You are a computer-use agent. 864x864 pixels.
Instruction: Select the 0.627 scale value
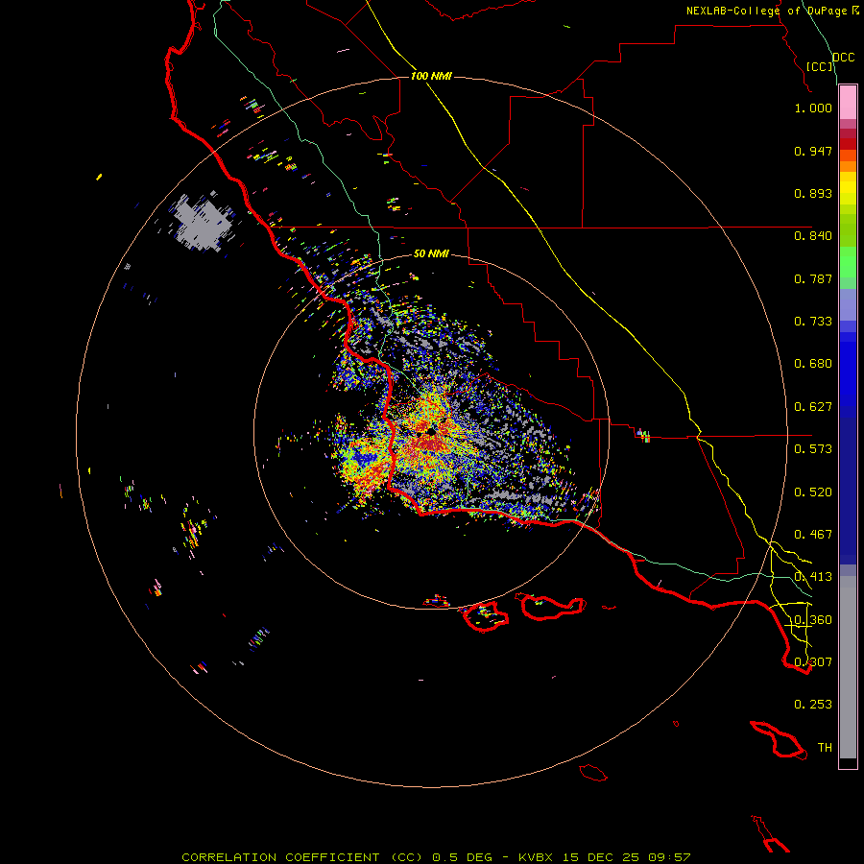[813, 407]
